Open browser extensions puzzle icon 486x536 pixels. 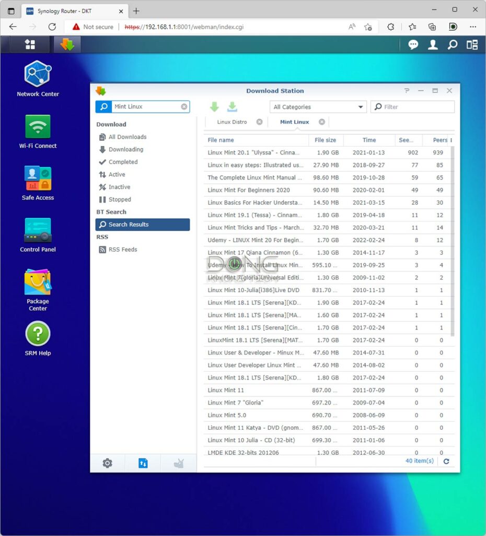391,27
